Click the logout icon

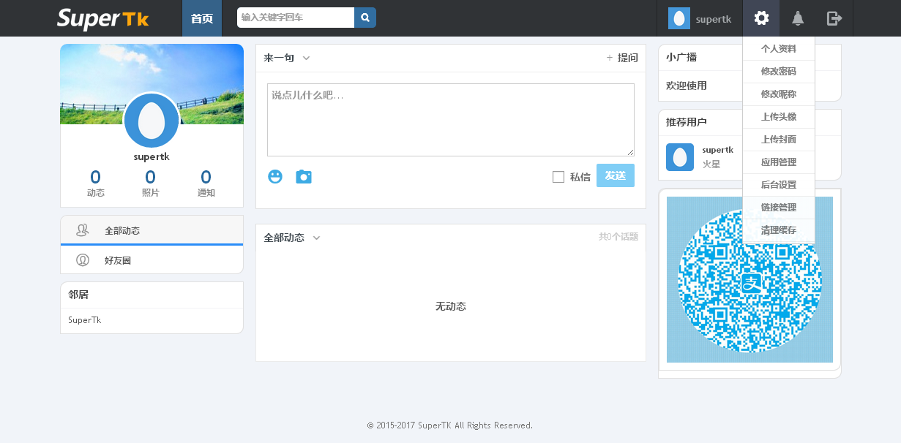click(834, 18)
